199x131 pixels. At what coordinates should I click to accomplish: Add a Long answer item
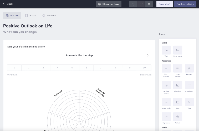coord(178,68)
